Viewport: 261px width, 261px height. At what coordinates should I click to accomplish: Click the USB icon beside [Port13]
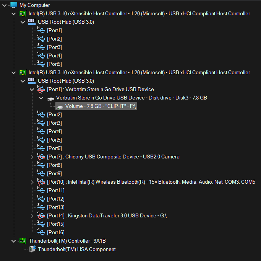point(41,207)
